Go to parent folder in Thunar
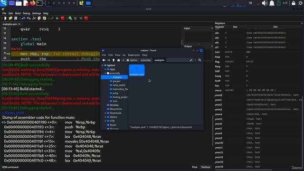Image resolution: width=304 pixels, height=171 pixels. click(114, 60)
